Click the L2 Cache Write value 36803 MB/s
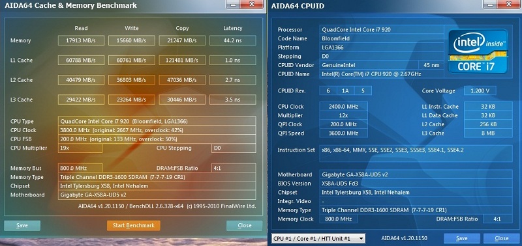The height and width of the screenshot is (246, 522). (132, 79)
